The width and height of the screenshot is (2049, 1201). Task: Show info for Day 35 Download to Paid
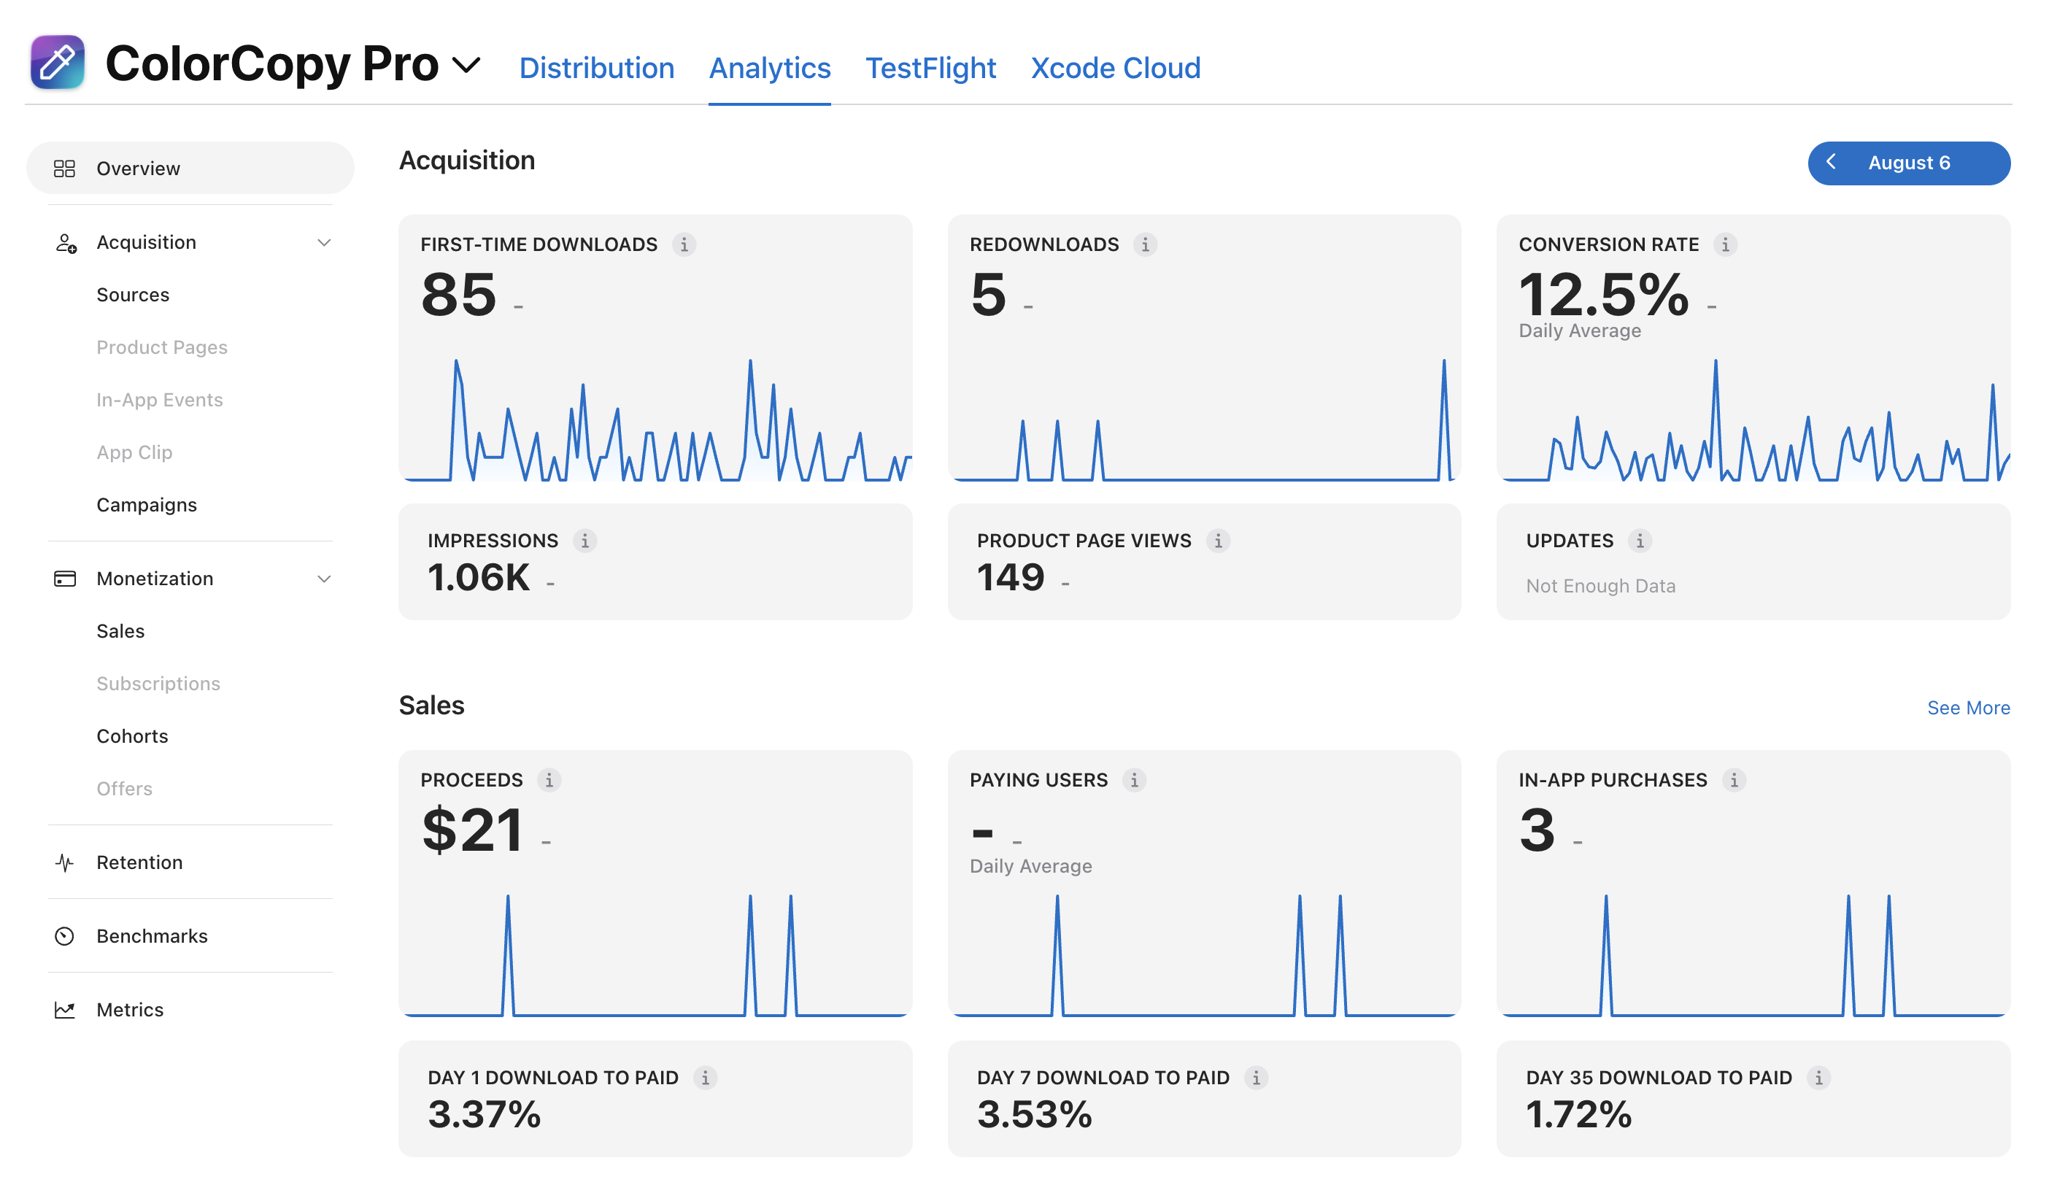click(x=1818, y=1078)
